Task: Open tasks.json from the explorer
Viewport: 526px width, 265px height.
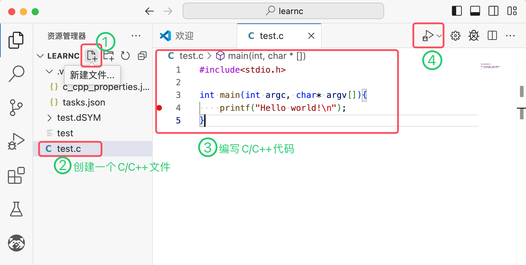Action: 84,102
